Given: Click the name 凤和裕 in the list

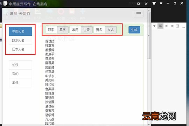Looking at the screenshot, I should (x=50, y=85).
